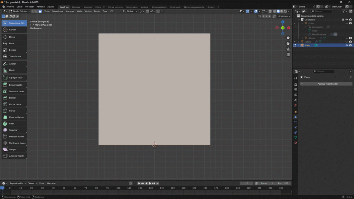Click frame 100 on the timeline ruler
This screenshot has height=199, width=354.
(x=118, y=188)
